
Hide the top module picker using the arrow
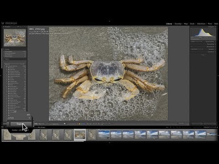[x=109, y=21]
